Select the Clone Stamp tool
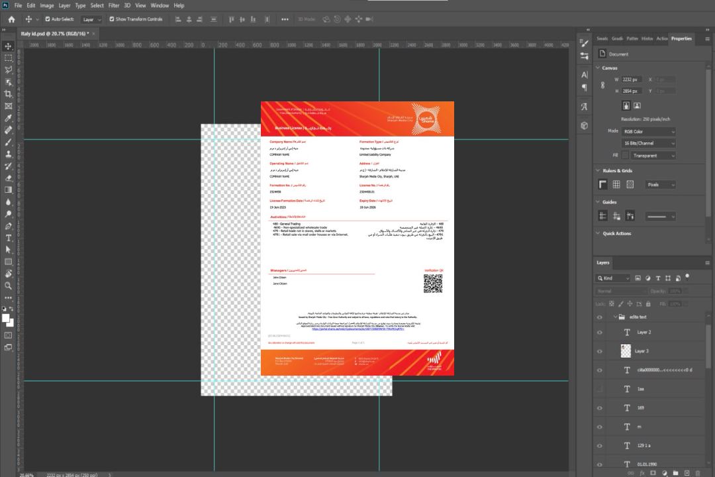715x477 pixels. (9, 154)
